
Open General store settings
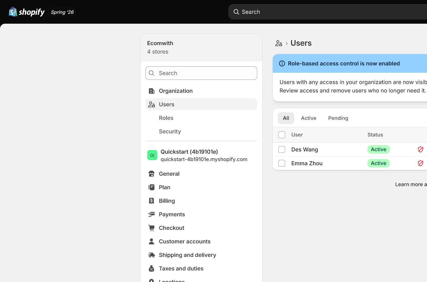pos(201,174)
